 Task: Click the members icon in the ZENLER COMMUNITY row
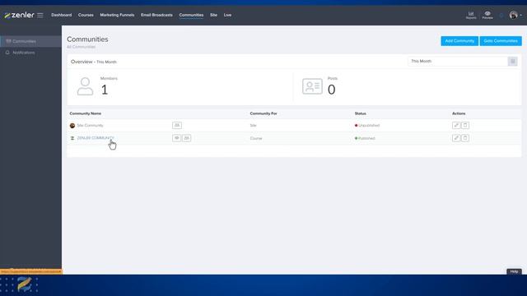(x=187, y=138)
